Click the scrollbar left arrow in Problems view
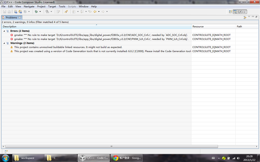This screenshot has height=162, width=260. pyautogui.click(x=3, y=147)
